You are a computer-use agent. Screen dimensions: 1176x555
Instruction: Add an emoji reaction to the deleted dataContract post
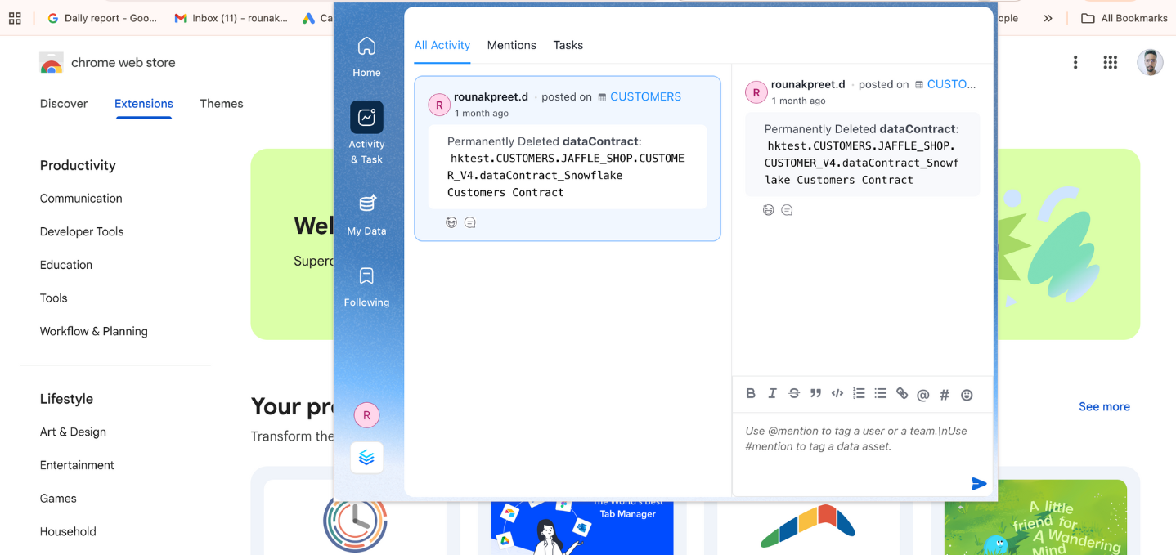pos(451,222)
